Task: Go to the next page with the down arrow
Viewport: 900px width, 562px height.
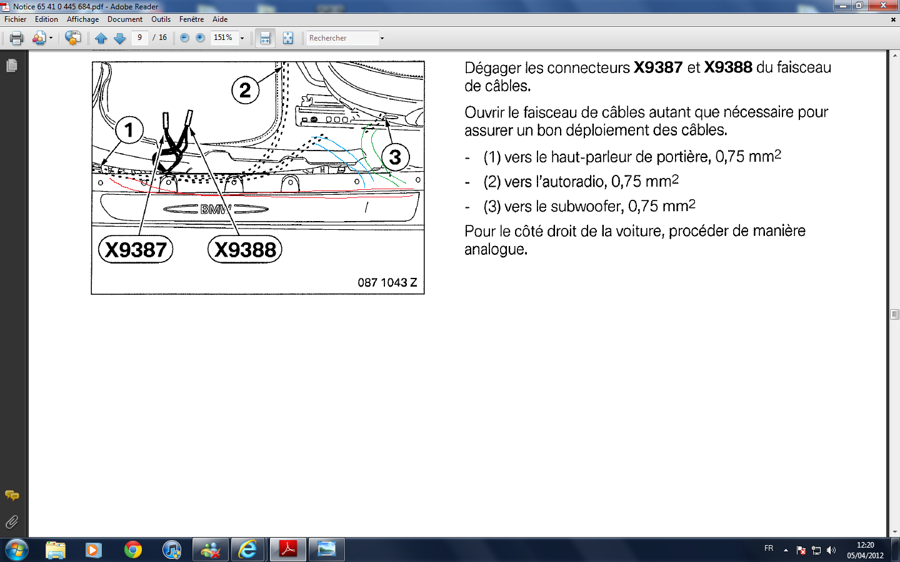Action: 120,38
